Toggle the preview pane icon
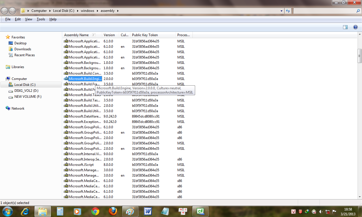Viewport: 362px width, 217px height. [345, 27]
